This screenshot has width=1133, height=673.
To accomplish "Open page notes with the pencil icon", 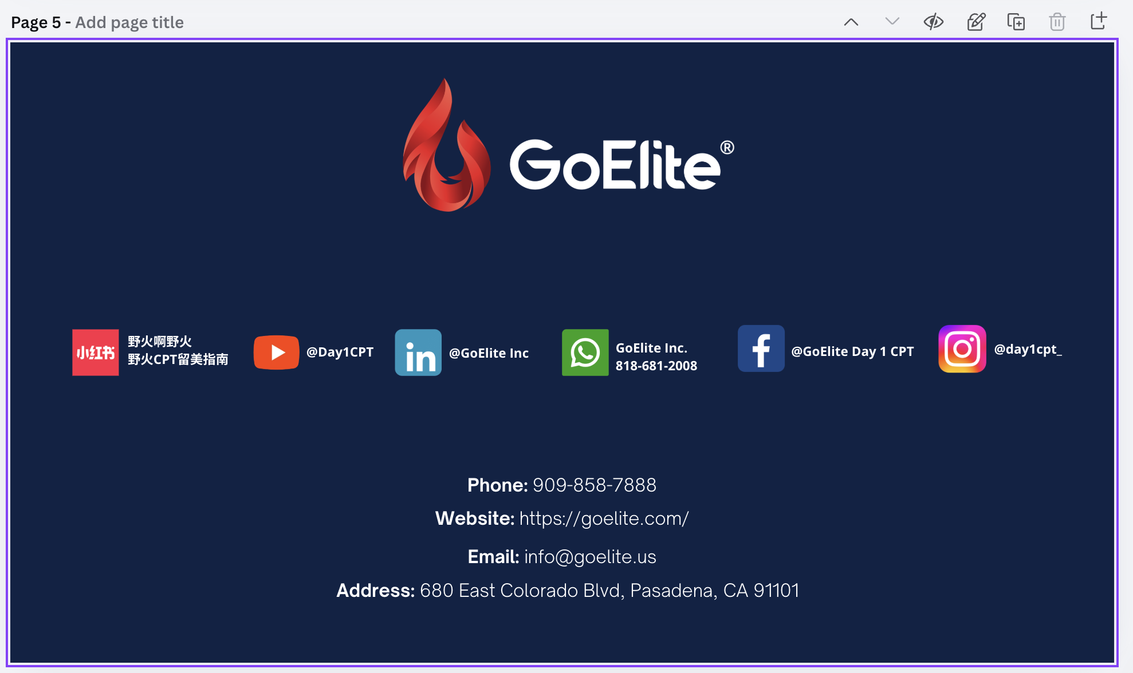I will pyautogui.click(x=976, y=22).
